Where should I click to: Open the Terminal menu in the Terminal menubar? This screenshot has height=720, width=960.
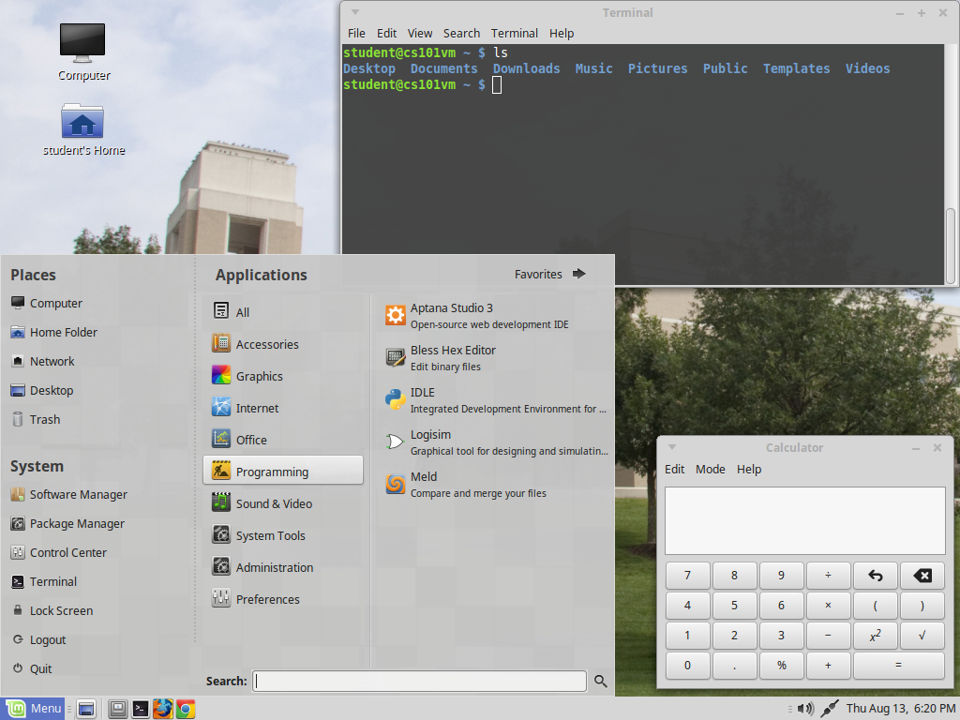[x=515, y=33]
